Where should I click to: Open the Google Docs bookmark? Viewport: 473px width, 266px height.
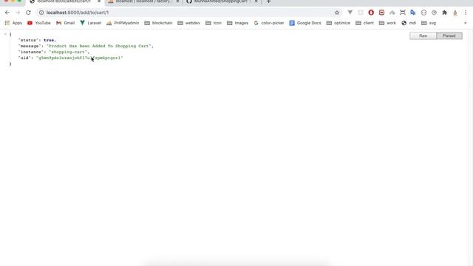[305, 23]
